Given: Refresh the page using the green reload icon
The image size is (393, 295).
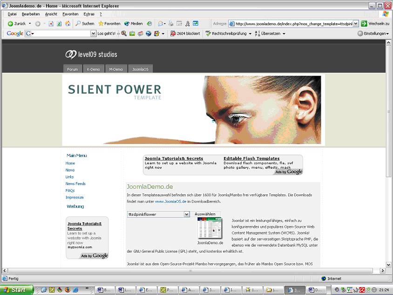Looking at the screenshot, I should (x=59, y=24).
